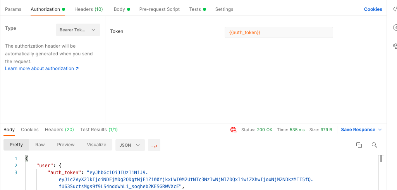
Task: Open request info icon in right sidebar
Action: pyautogui.click(x=395, y=27)
